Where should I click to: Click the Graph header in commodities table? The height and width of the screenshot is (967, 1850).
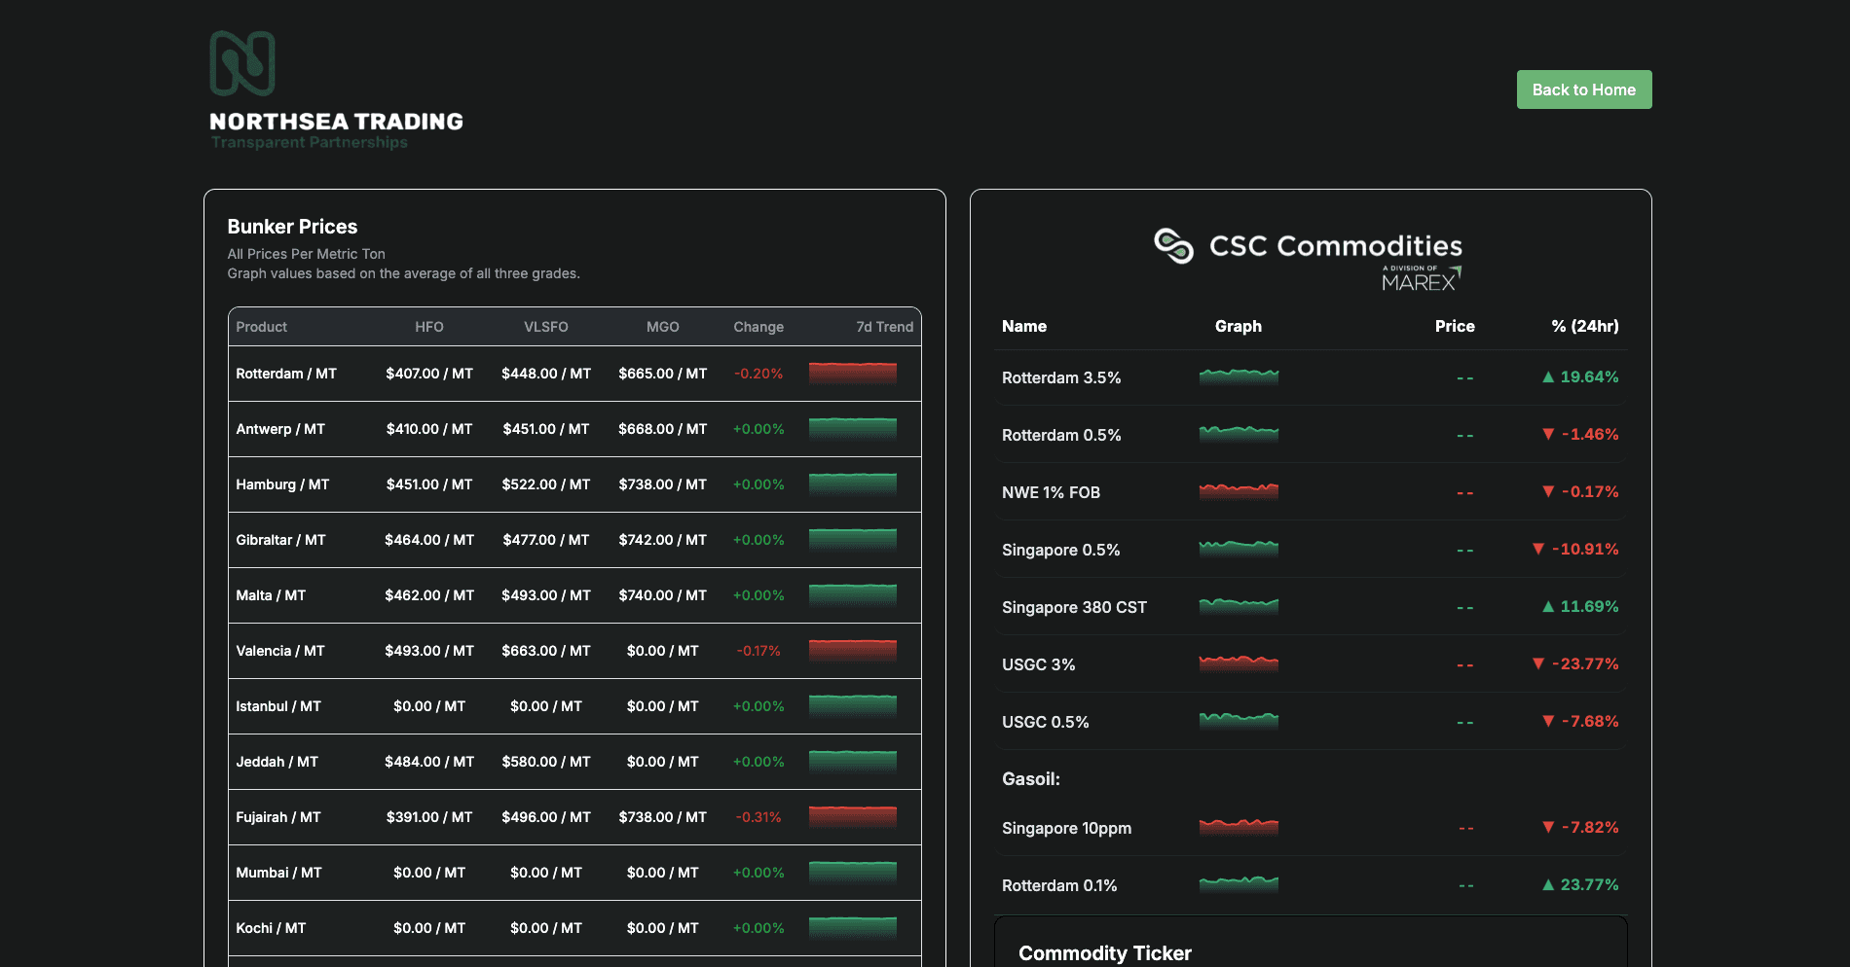pos(1239,326)
